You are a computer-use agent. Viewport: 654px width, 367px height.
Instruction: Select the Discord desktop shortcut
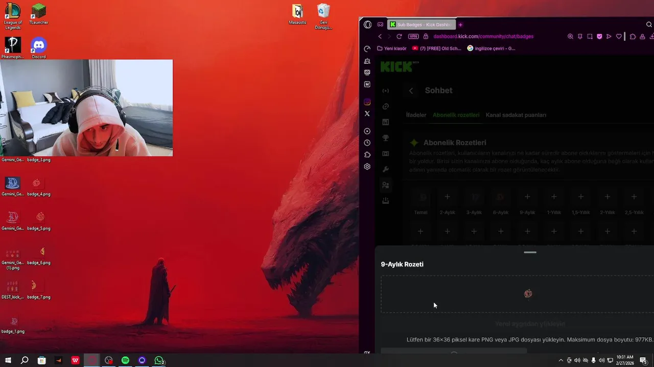[39, 48]
